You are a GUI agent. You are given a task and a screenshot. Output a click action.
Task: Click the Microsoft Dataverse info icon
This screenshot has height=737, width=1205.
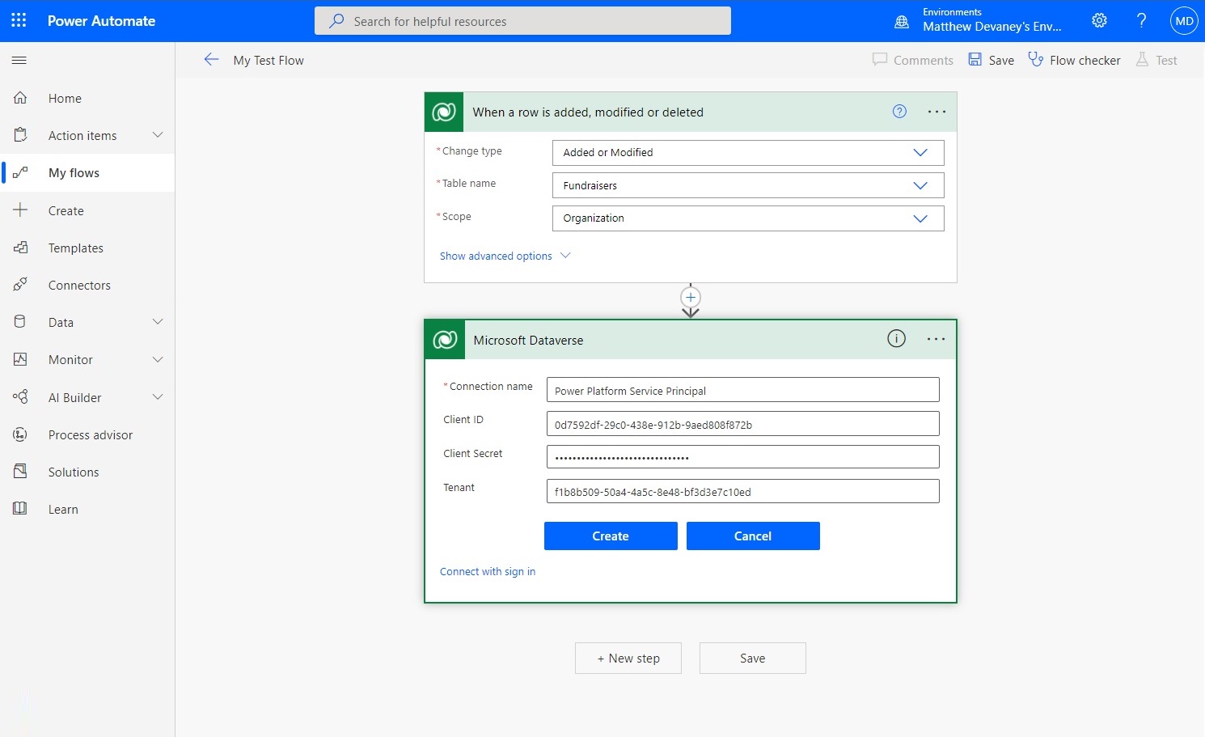click(895, 339)
